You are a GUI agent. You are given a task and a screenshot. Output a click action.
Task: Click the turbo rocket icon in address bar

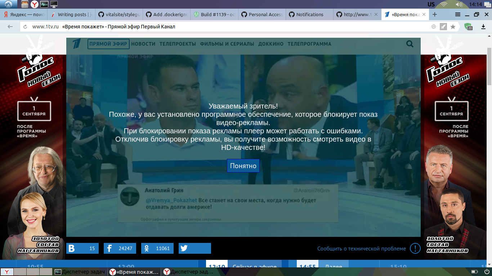tap(443, 27)
